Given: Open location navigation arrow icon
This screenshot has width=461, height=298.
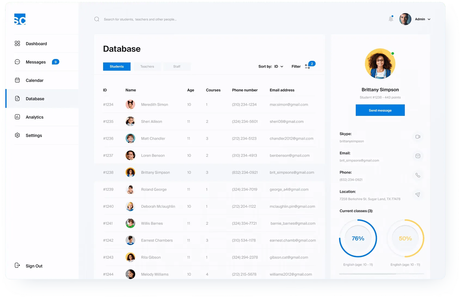Looking at the screenshot, I should (x=418, y=194).
